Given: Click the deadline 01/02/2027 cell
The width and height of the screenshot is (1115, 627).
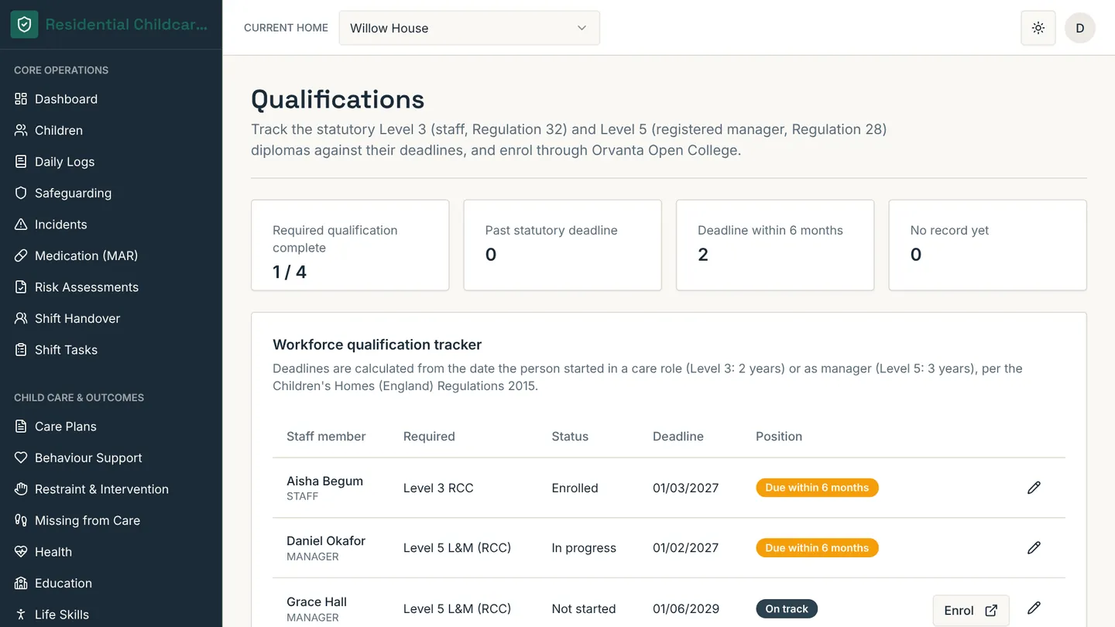Looking at the screenshot, I should click(685, 548).
